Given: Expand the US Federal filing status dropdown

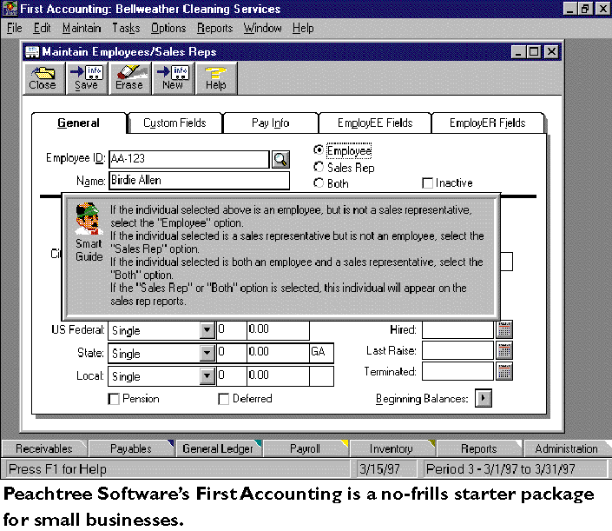Looking at the screenshot, I should pos(207,330).
